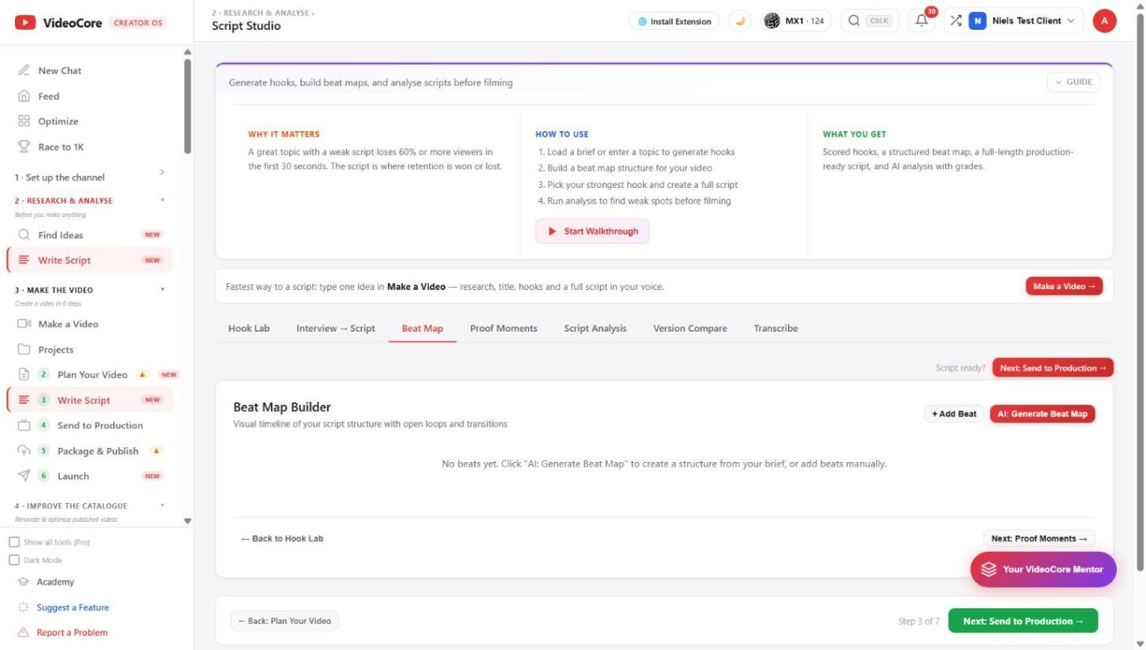Switch to Proof Moments tab
1146x650 pixels.
pyautogui.click(x=504, y=329)
